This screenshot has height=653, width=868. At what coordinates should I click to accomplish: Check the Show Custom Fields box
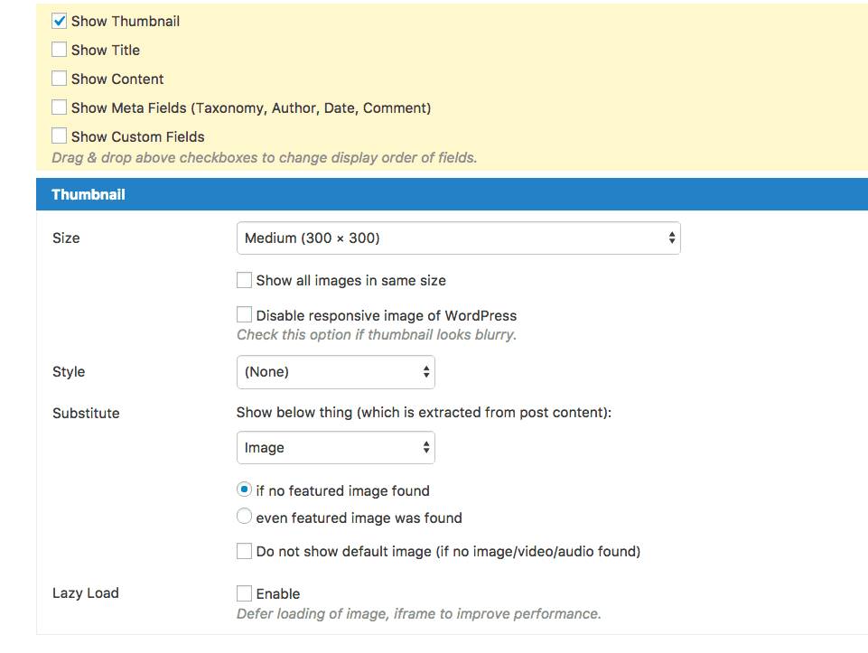tap(60, 136)
